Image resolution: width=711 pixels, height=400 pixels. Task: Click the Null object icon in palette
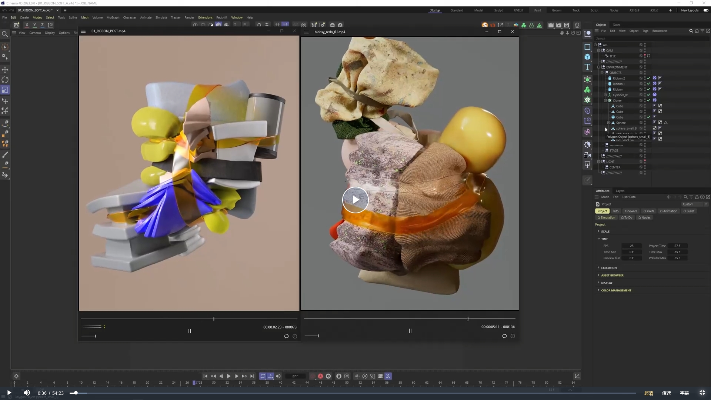[x=587, y=34]
